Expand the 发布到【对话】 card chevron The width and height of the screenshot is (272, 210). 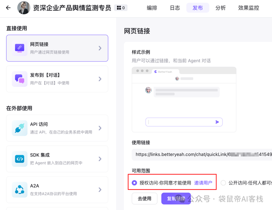tap(100, 79)
